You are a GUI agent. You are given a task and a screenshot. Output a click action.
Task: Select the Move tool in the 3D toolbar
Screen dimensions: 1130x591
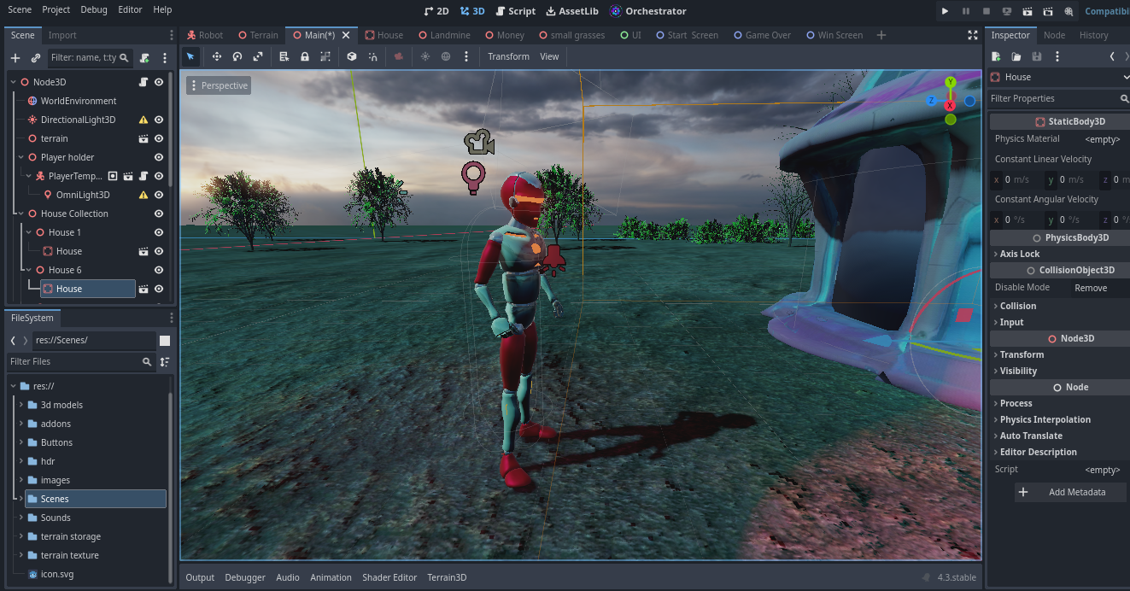point(217,56)
